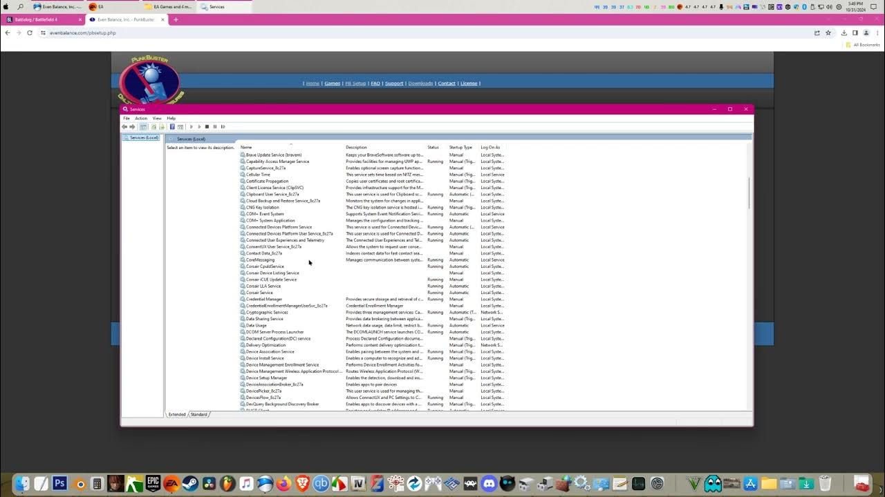Open the Music app from the Dock
Image resolution: width=885 pixels, height=497 pixels.
coord(246,484)
